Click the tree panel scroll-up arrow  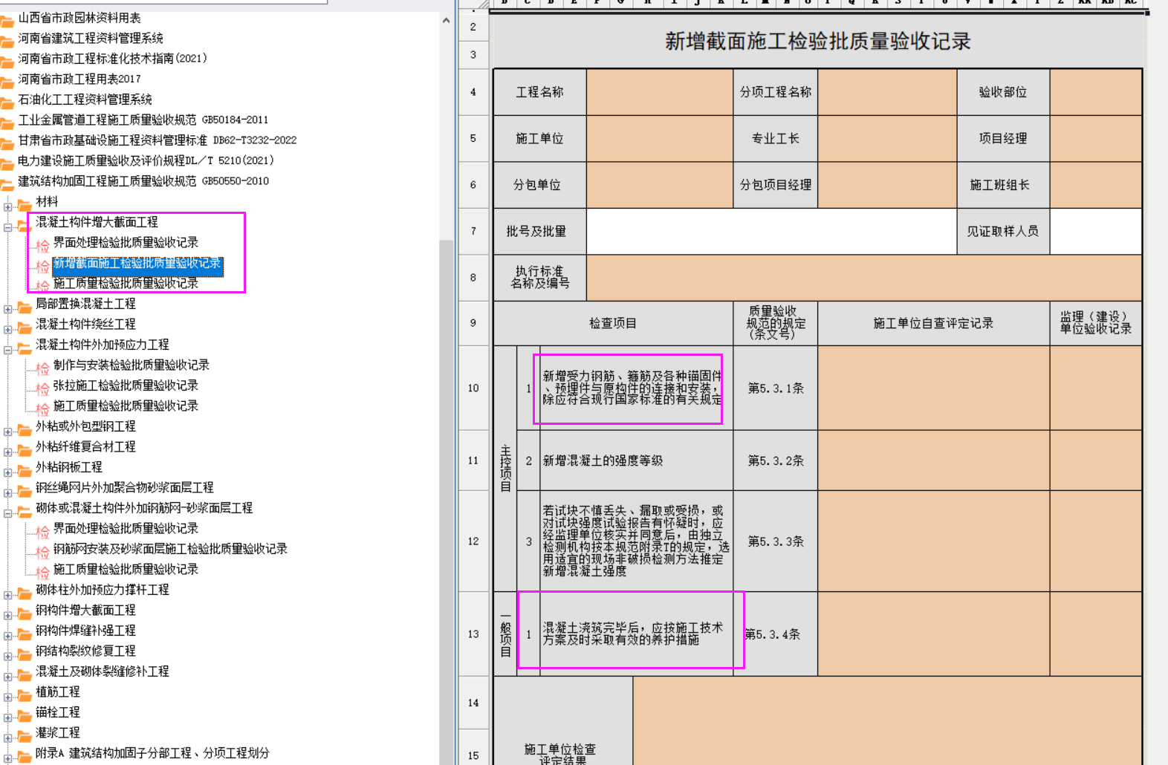(446, 21)
